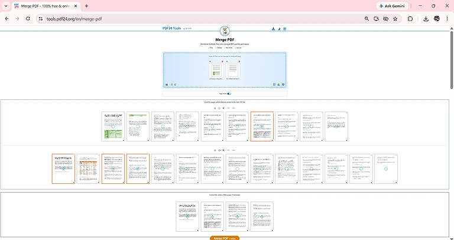Click the PDF24 round mascot logo

pyautogui.click(x=225, y=31)
